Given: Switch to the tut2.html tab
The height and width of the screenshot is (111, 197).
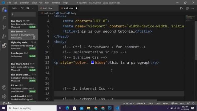Looking at the screenshot, I should [69, 8].
